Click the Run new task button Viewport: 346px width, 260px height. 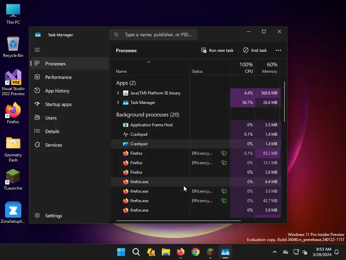point(217,50)
